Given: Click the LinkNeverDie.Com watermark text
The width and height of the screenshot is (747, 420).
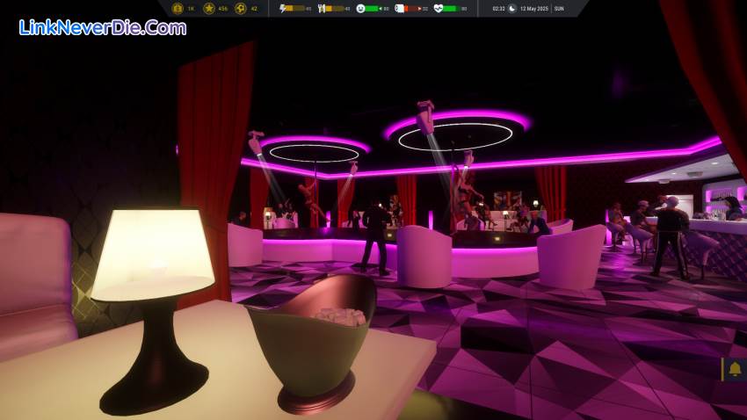Looking at the screenshot, I should (102, 27).
